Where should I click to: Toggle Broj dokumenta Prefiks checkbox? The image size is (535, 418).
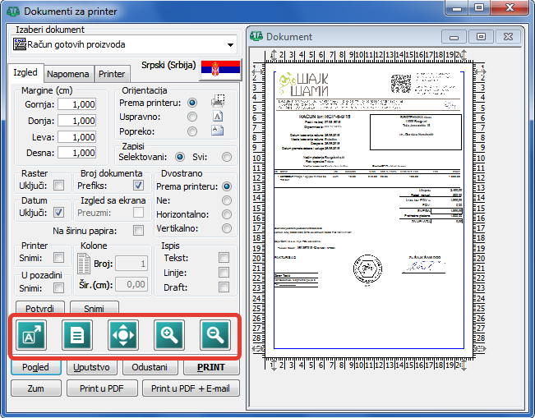[x=138, y=186]
